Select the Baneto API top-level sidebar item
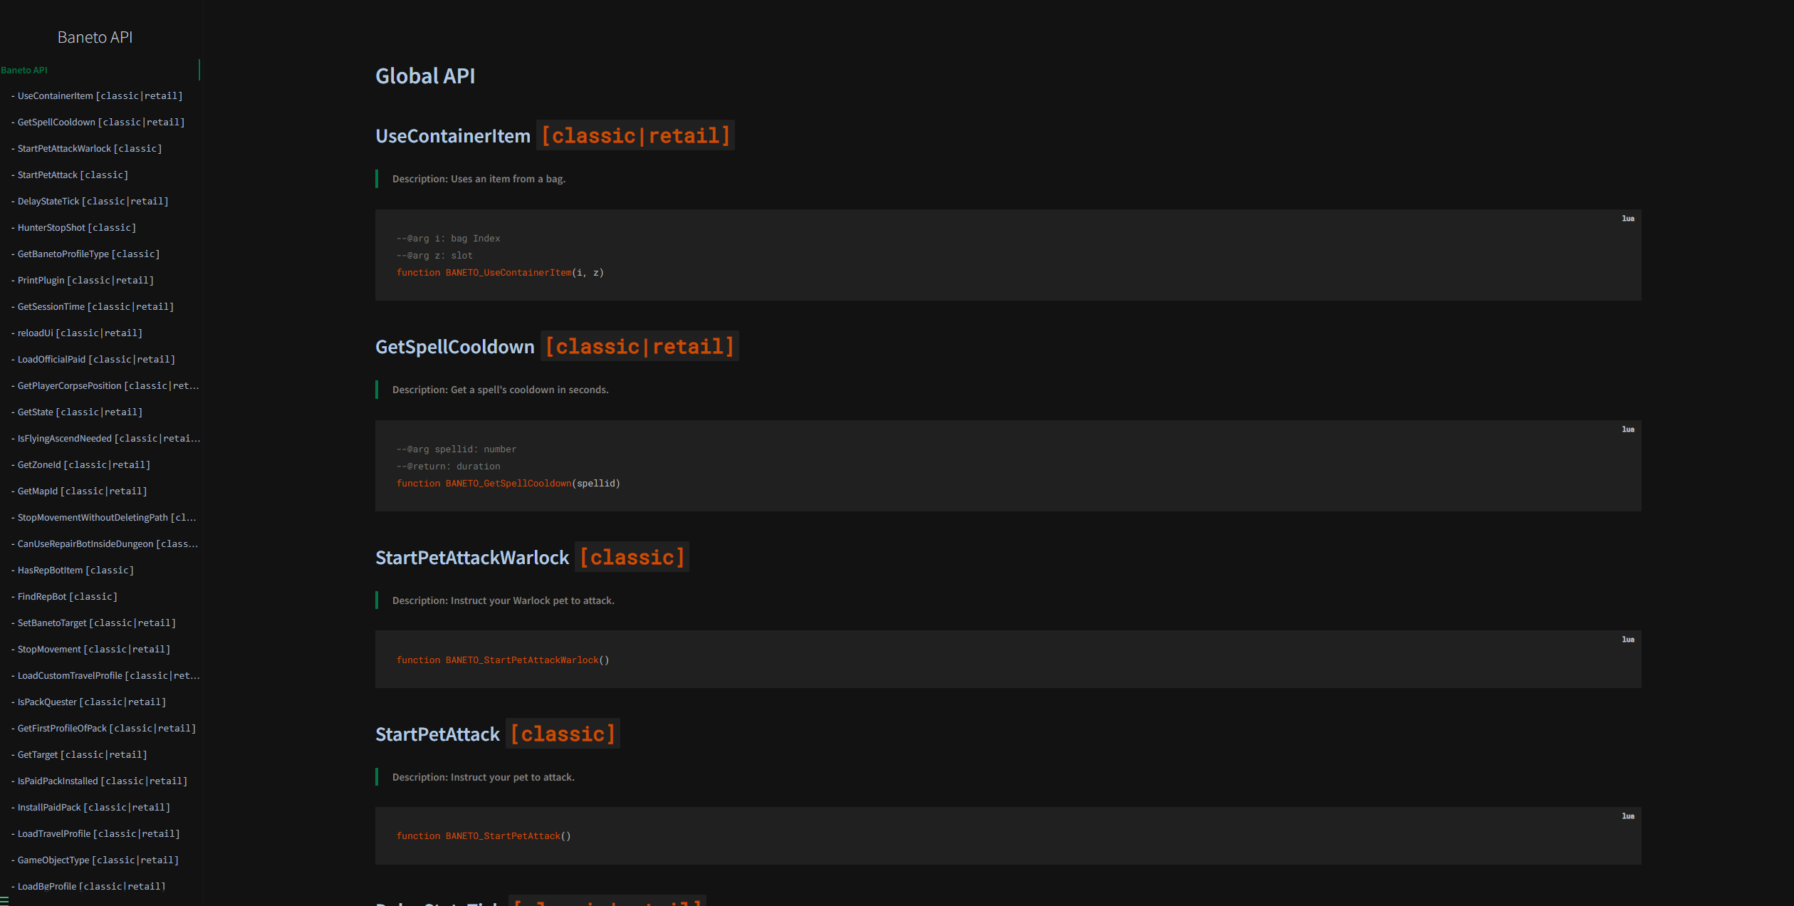The width and height of the screenshot is (1794, 906). click(24, 70)
